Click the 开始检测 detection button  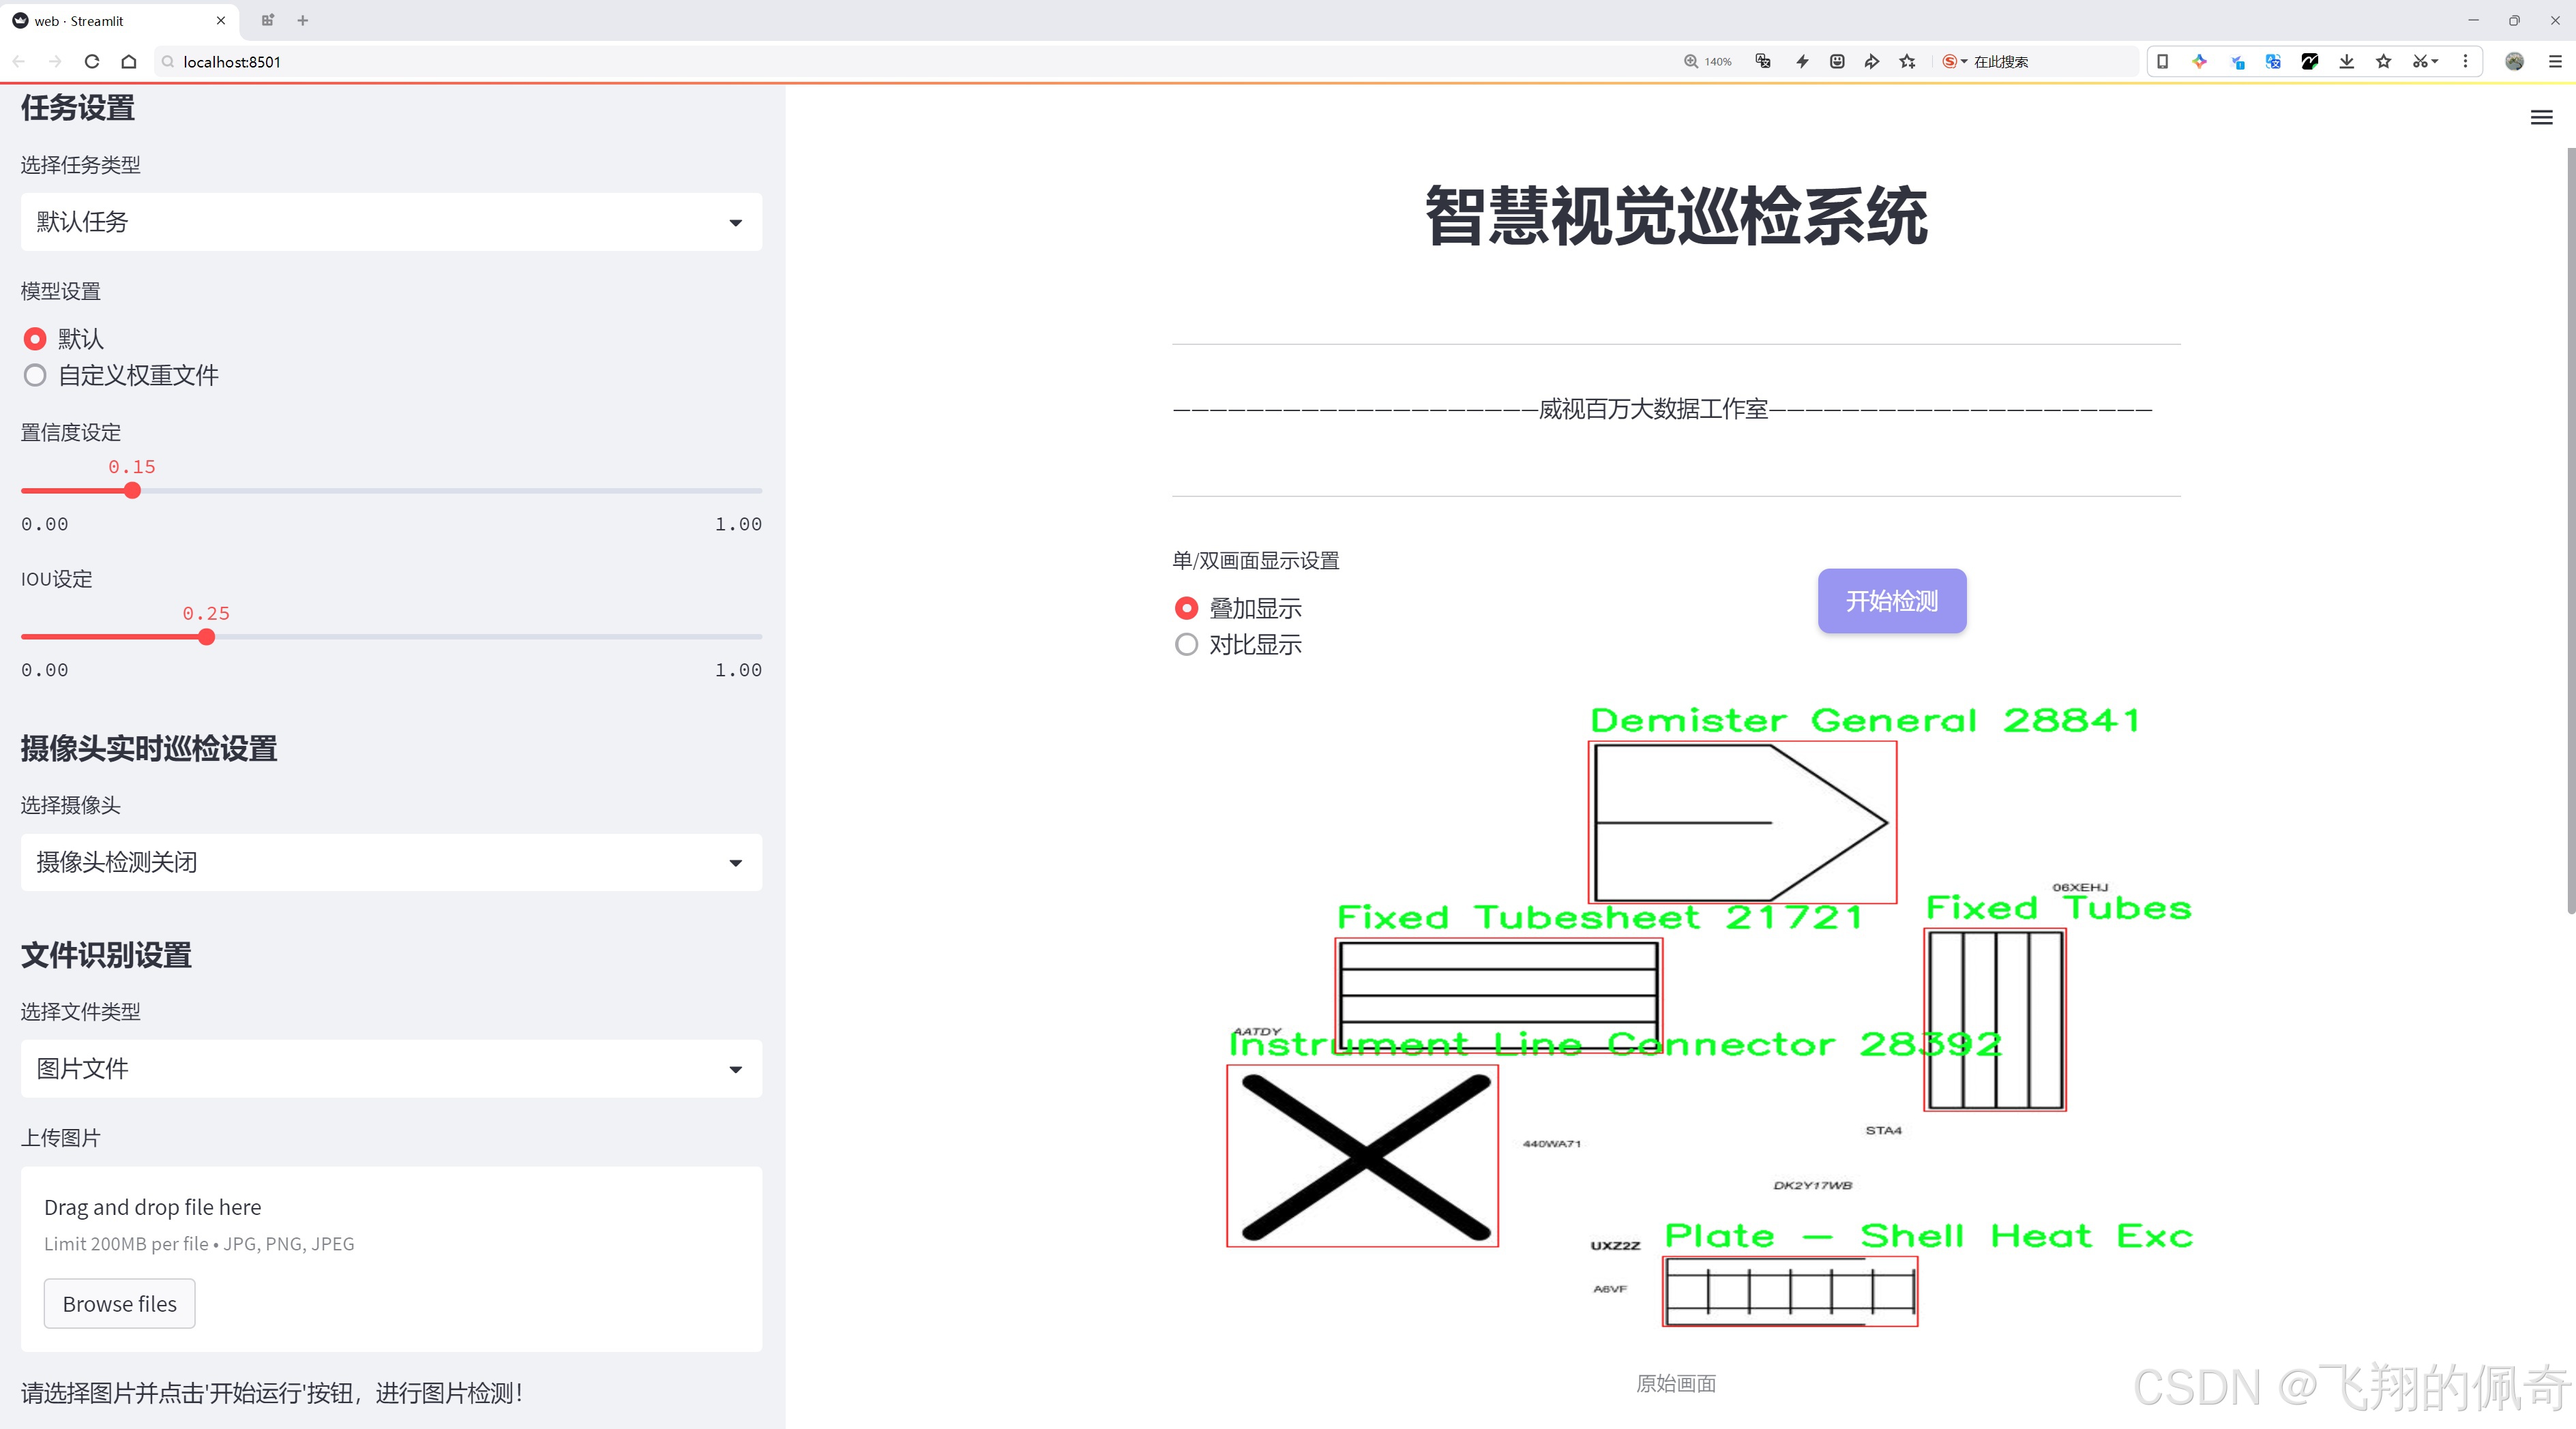(1891, 601)
